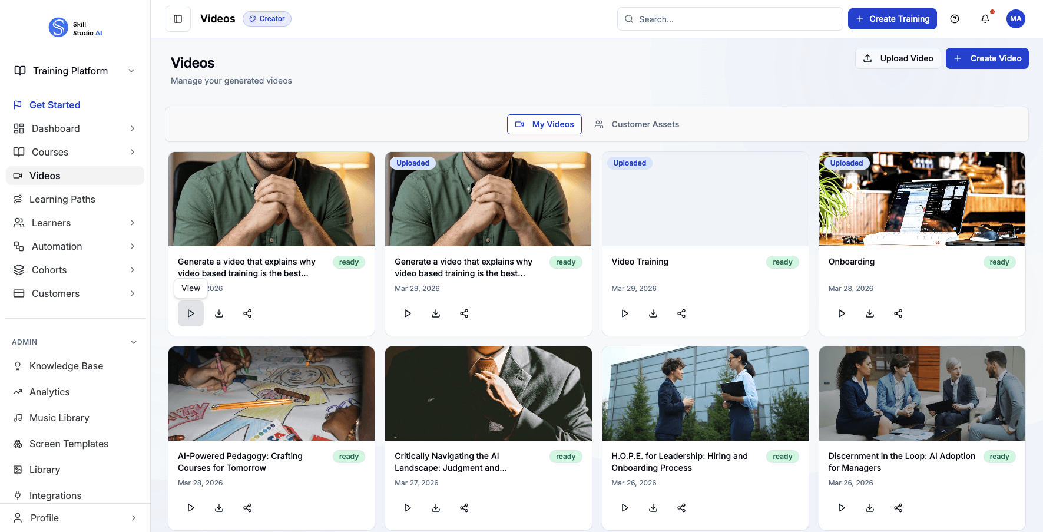The height and width of the screenshot is (532, 1043).
Task: Share Critically Navigating the AI video
Action: [x=464, y=508]
